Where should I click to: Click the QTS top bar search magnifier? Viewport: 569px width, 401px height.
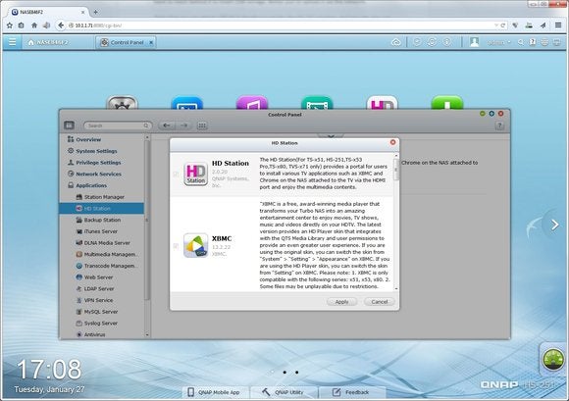click(521, 42)
